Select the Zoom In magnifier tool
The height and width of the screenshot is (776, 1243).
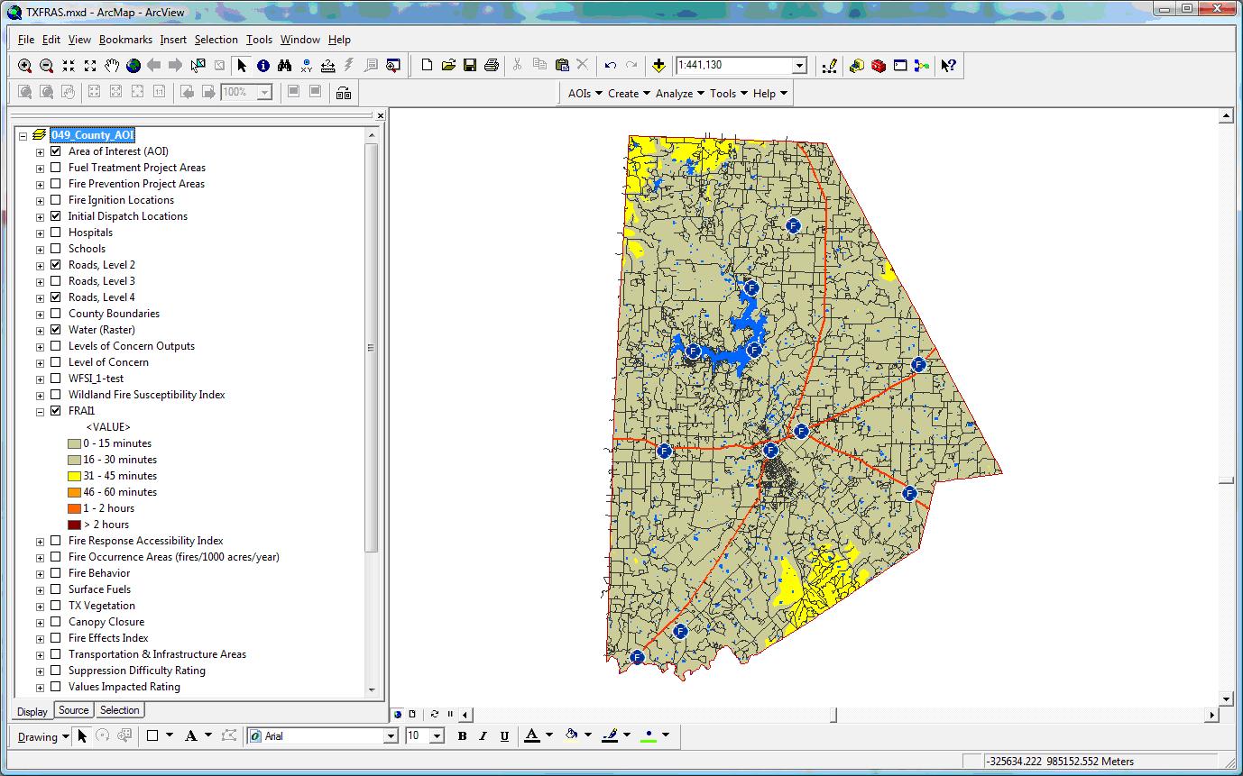(x=25, y=65)
